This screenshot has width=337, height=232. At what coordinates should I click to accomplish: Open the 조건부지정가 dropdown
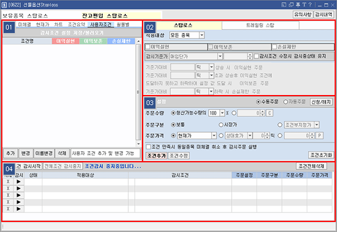[x=316, y=125]
